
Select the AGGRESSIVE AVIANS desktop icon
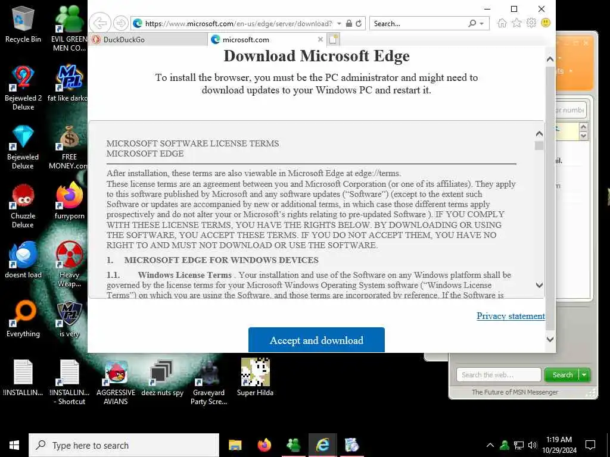[x=116, y=382]
